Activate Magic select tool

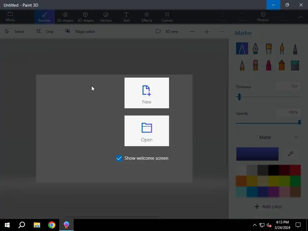point(80,31)
